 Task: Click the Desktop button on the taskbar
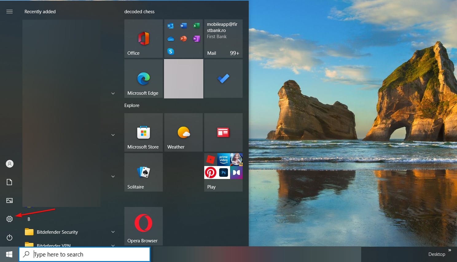click(x=436, y=254)
